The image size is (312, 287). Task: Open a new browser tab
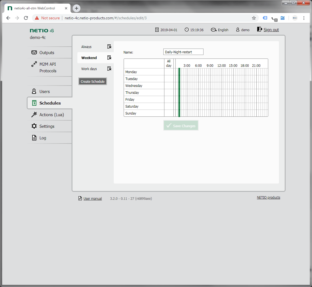point(77,8)
